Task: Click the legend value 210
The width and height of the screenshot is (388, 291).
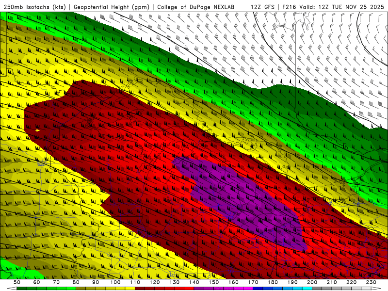Action: pos(332,282)
